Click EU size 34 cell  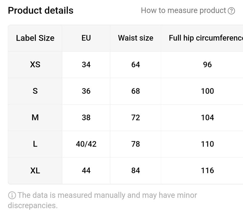(86, 65)
